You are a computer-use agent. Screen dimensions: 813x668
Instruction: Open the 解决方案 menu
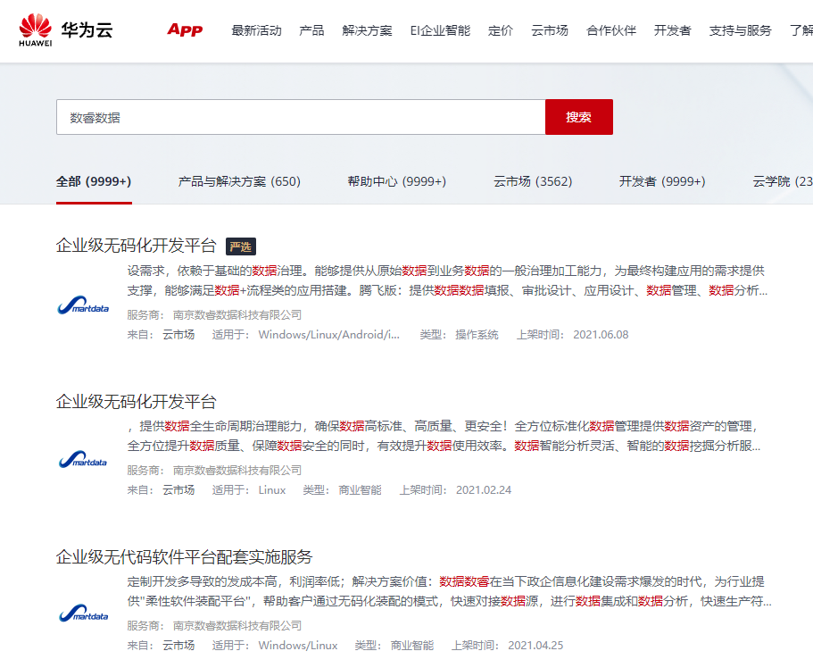tap(367, 30)
